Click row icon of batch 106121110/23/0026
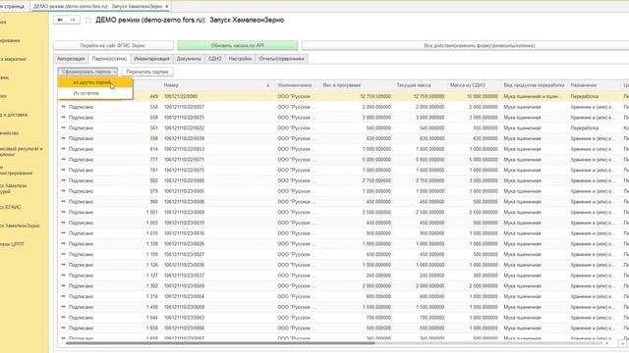Image resolution: width=629 pixels, height=353 pixels. (63, 244)
